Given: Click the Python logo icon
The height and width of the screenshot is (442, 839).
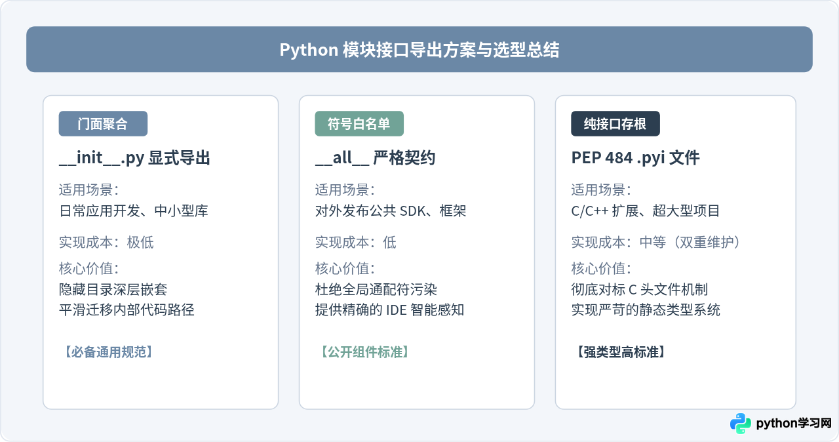Looking at the screenshot, I should coord(740,424).
